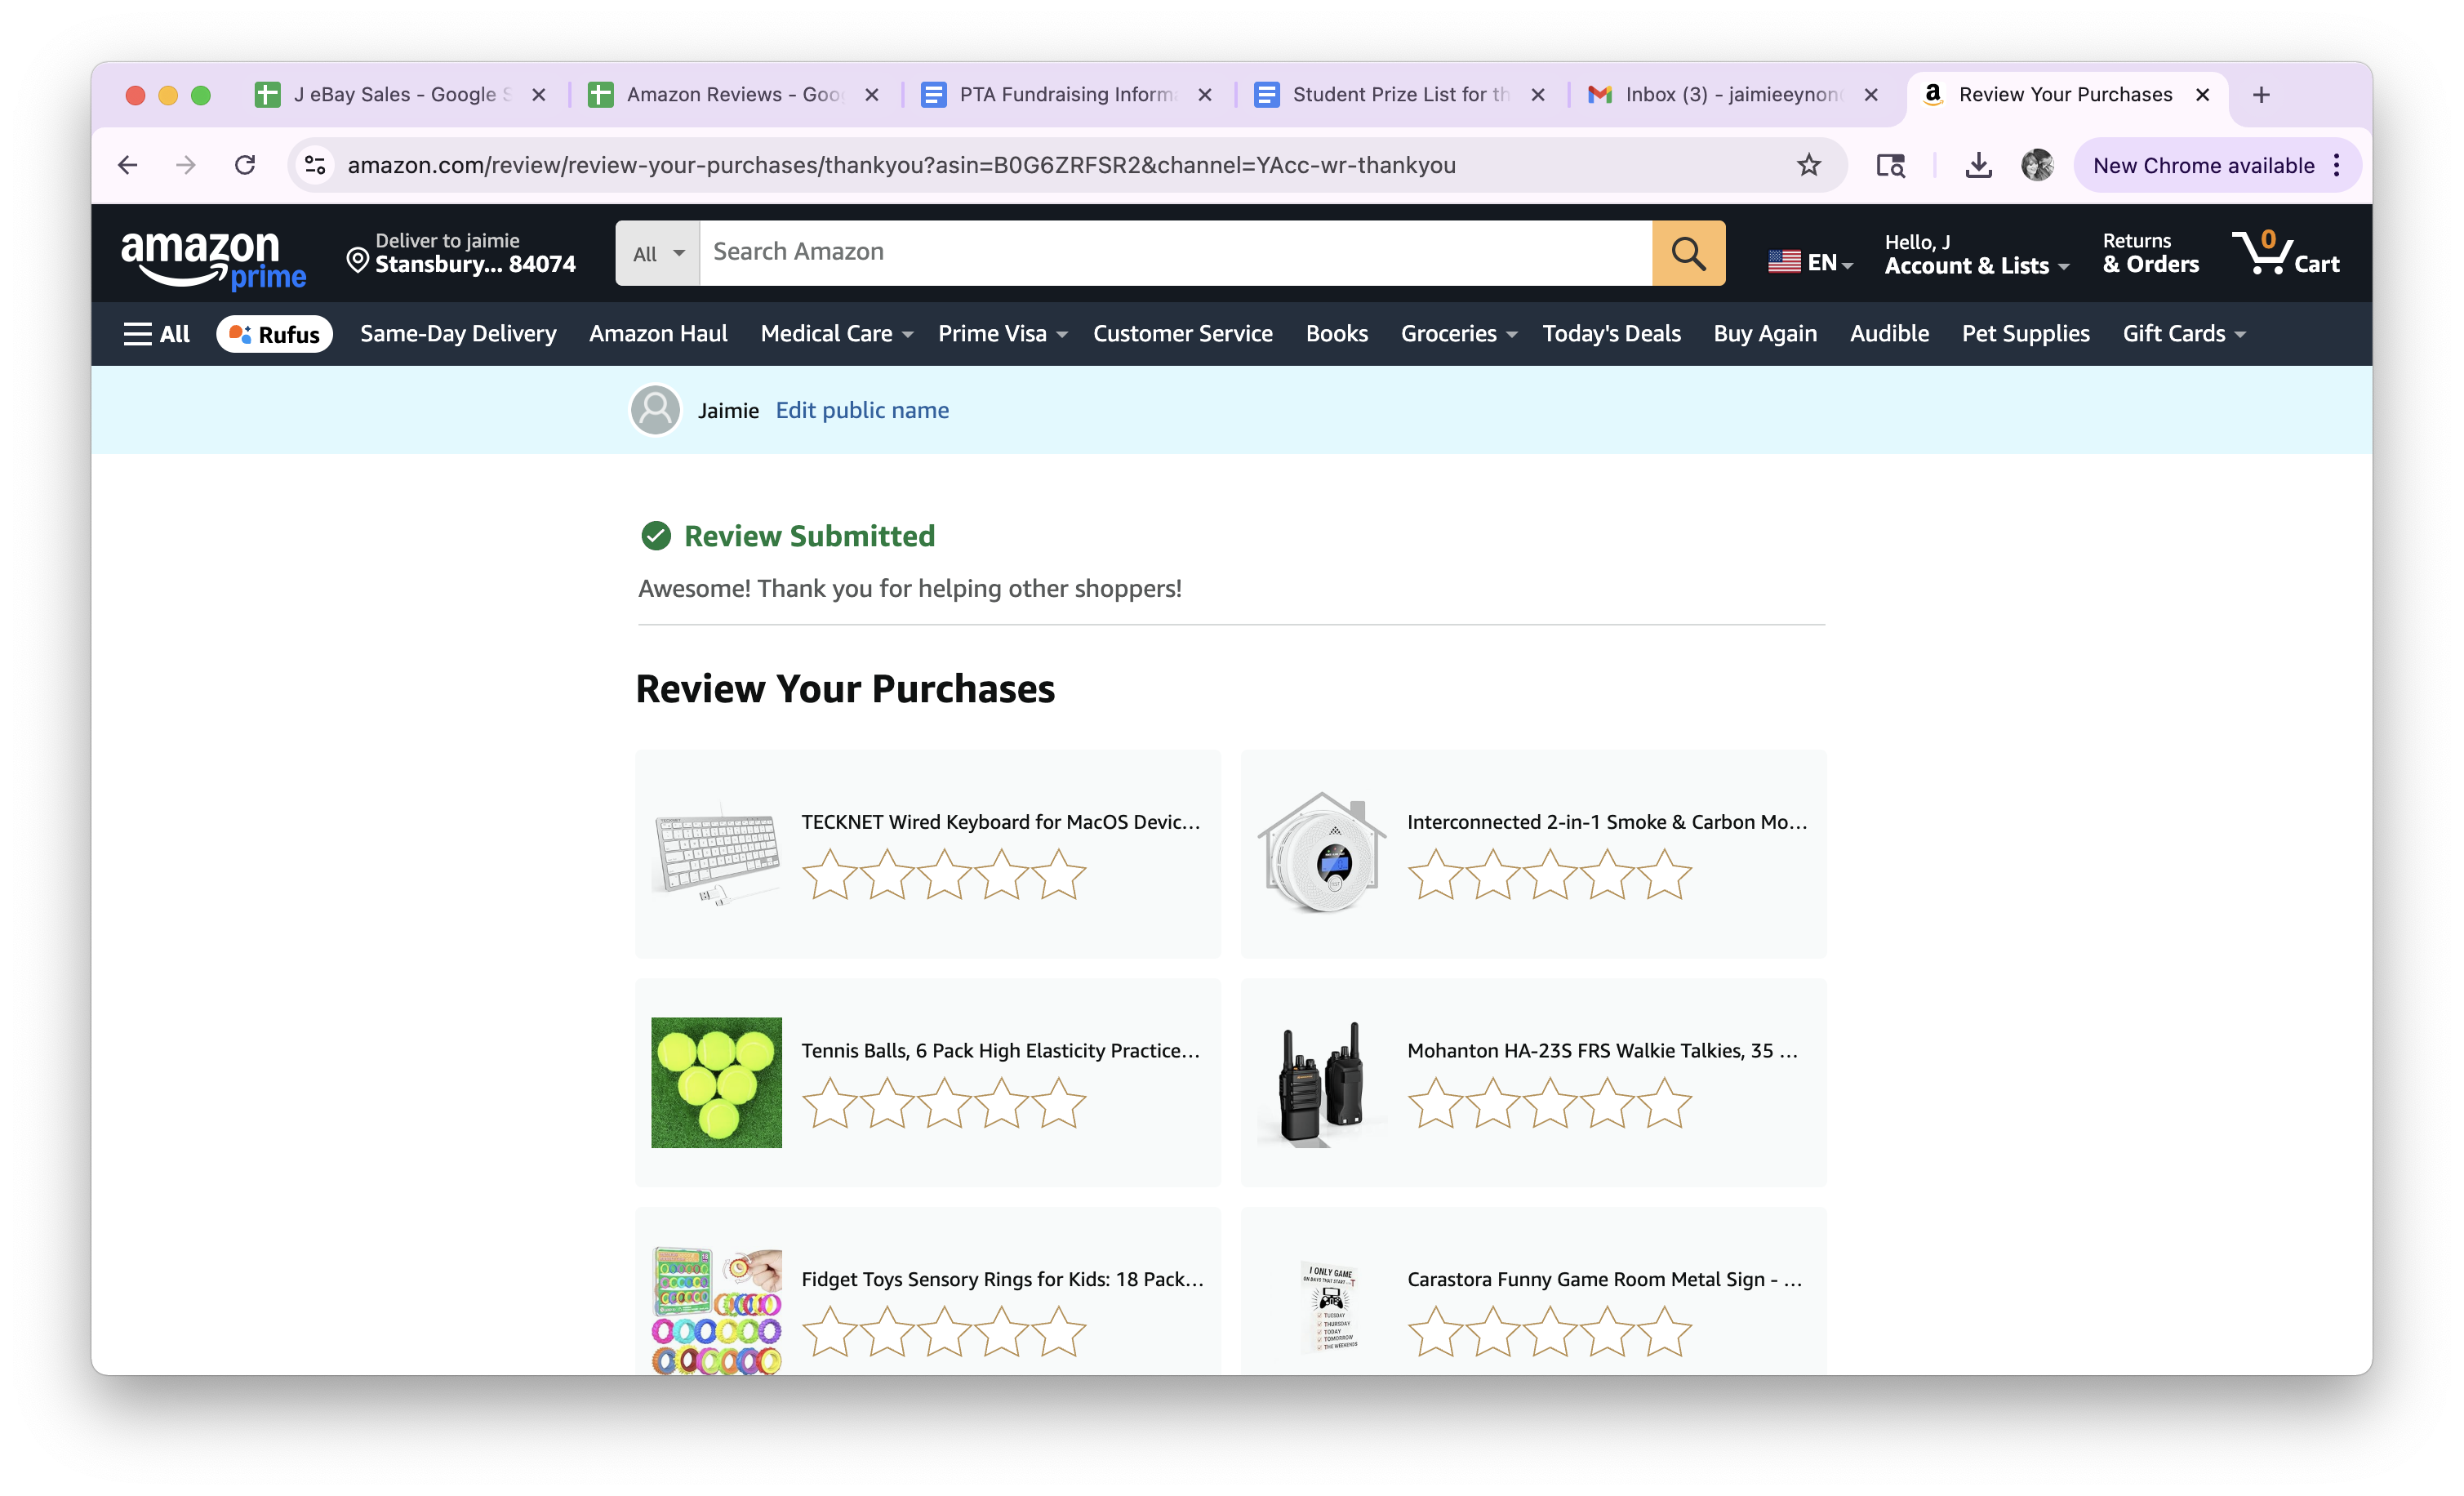Close the Student Prize List tab

(x=1538, y=95)
